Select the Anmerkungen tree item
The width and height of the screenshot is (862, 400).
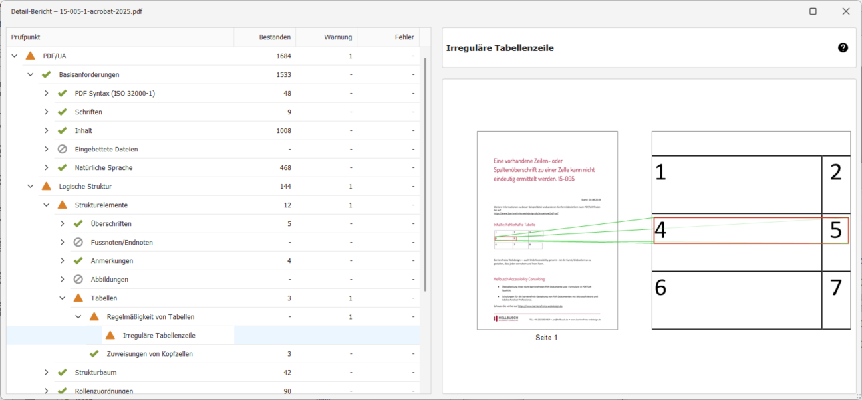point(112,261)
